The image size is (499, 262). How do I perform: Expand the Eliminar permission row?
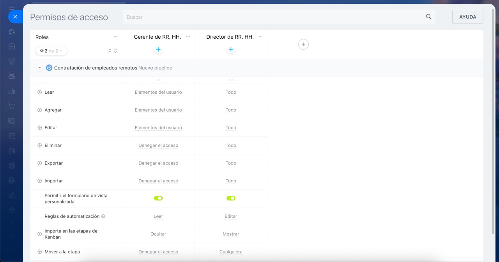(39, 145)
